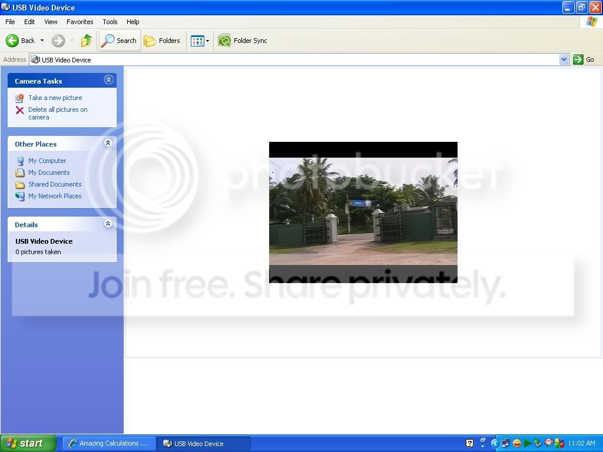Select USB Video Device taskbar button
This screenshot has width=603, height=452.
point(204,443)
